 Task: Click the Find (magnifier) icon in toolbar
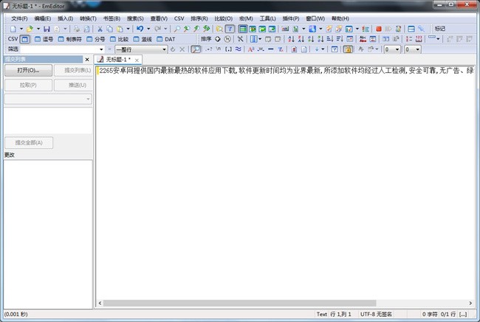(x=177, y=29)
